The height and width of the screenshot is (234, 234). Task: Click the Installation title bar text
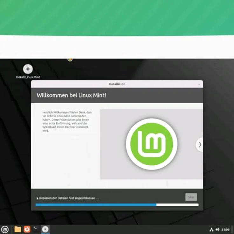click(x=117, y=84)
